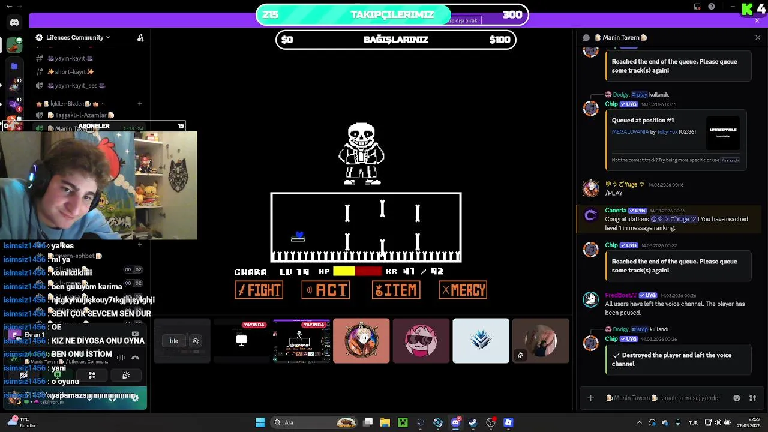Select the Undertale YAYINDA stream preview tile
This screenshot has height=432, width=768.
(x=301, y=341)
